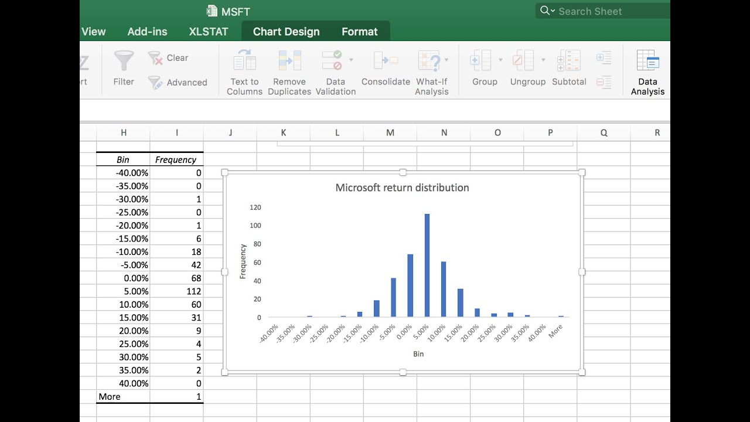Image resolution: width=750 pixels, height=422 pixels.
Task: Select column Q header
Action: [x=604, y=132]
